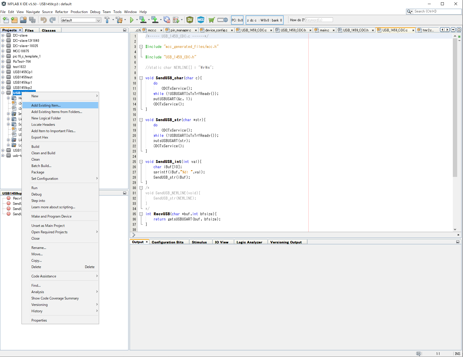The width and height of the screenshot is (463, 357).
Task: Click the Save All toolbar icon
Action: tap(32, 20)
